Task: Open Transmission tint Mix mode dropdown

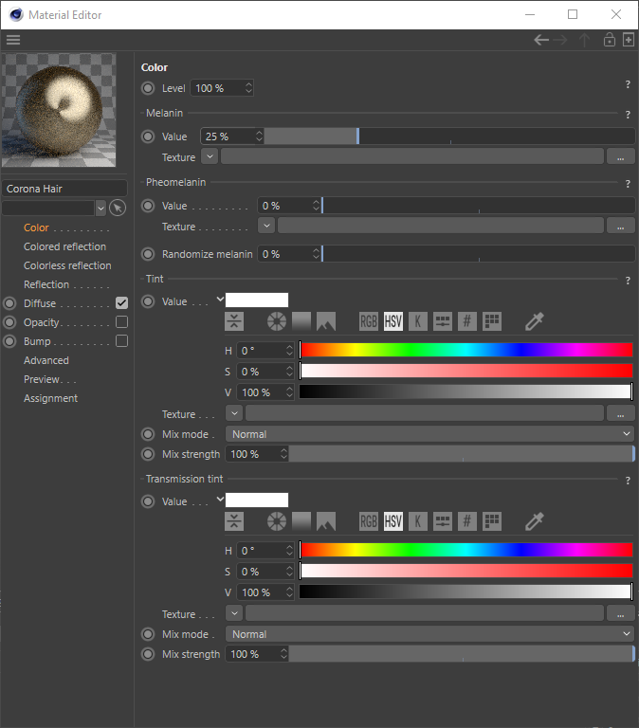Action: (x=429, y=634)
